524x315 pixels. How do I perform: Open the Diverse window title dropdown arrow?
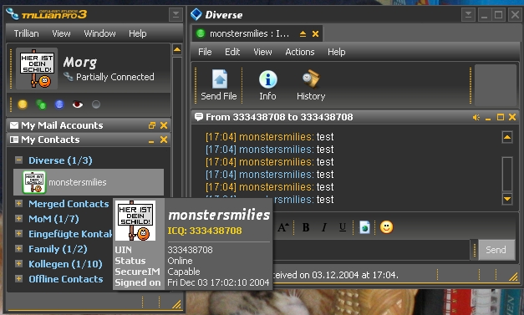468,15
